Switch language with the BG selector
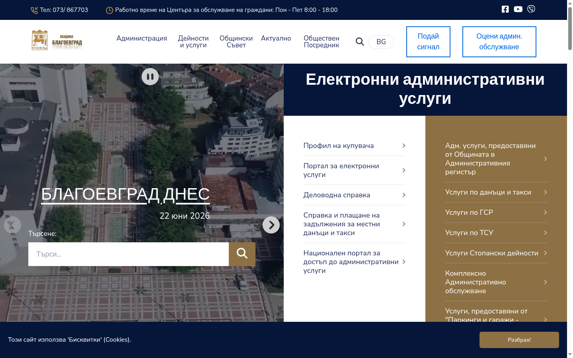The height and width of the screenshot is (358, 573). click(381, 42)
